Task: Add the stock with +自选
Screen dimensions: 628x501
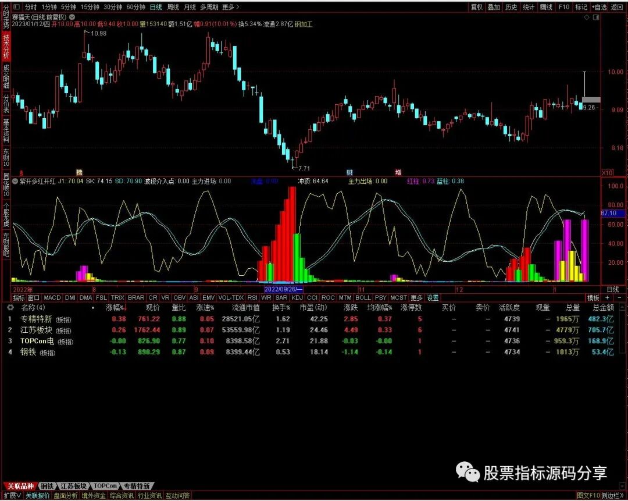Action: [x=599, y=7]
